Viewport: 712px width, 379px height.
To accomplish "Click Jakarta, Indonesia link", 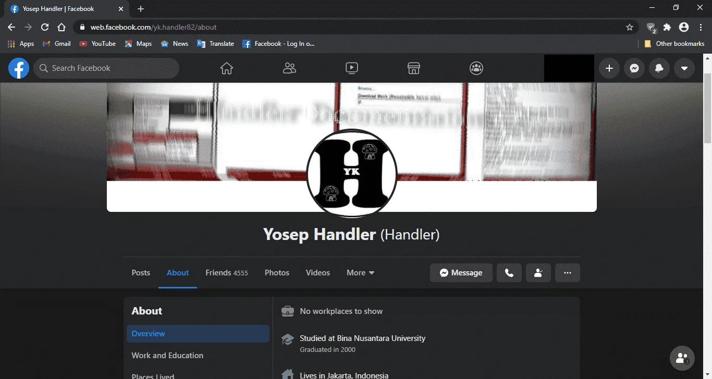I will tap(354, 375).
